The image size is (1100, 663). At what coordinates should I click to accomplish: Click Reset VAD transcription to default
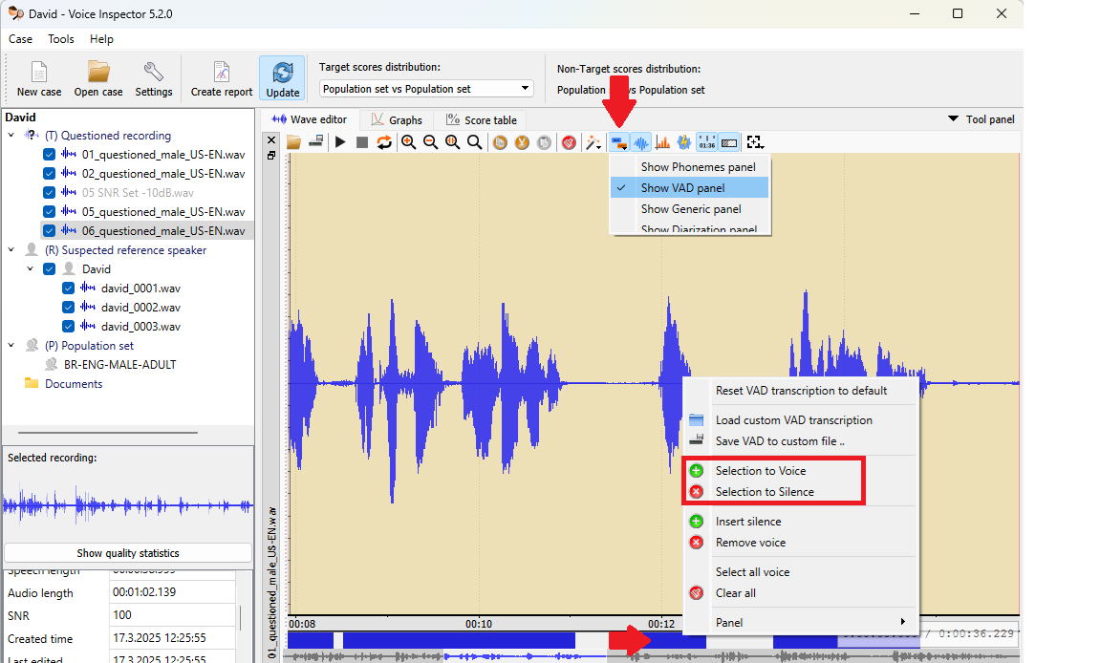tap(801, 391)
